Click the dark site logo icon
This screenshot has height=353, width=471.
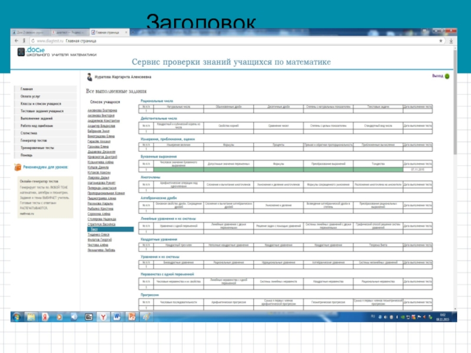click(x=21, y=52)
